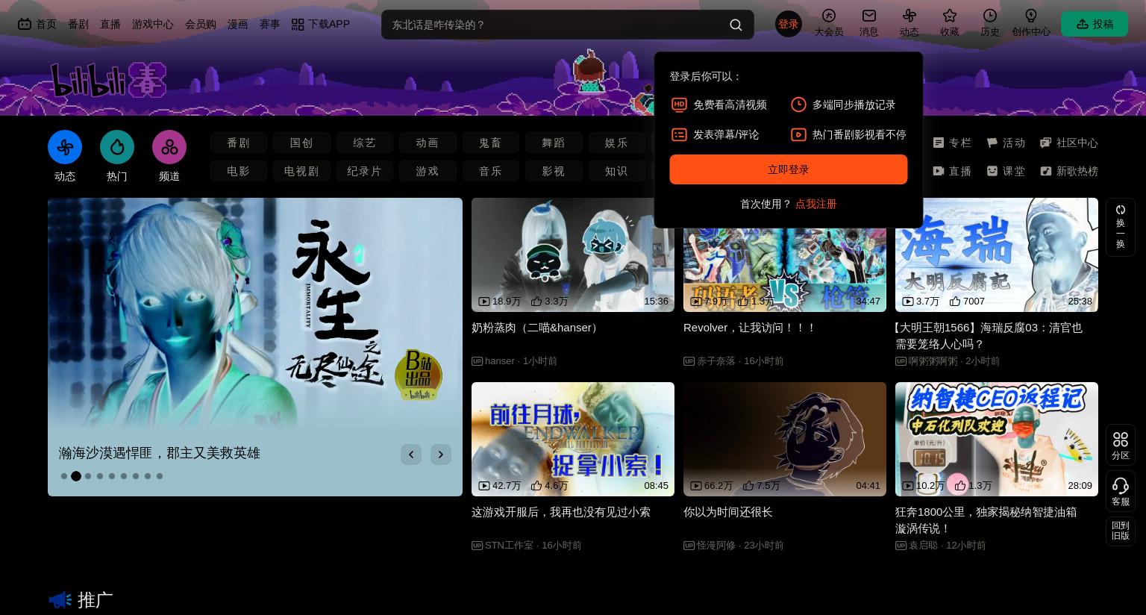This screenshot has height=615, width=1146.
Task: Open 客服 headset icon
Action: point(1120,491)
